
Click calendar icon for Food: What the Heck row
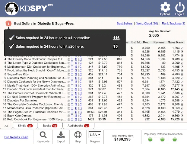(69, 71)
